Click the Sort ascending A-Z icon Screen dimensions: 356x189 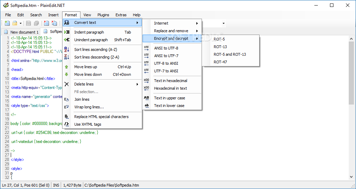(x=67, y=49)
